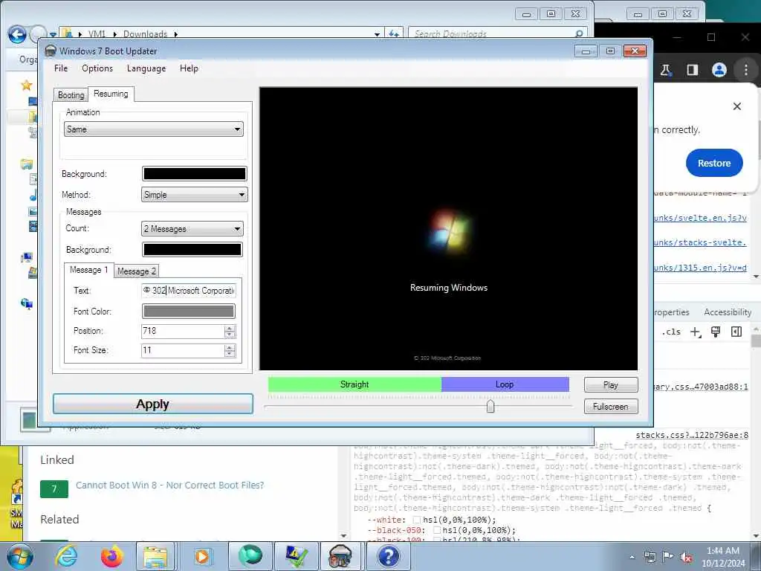
Task: Pick the Messages Background color swatch
Action: 192,250
